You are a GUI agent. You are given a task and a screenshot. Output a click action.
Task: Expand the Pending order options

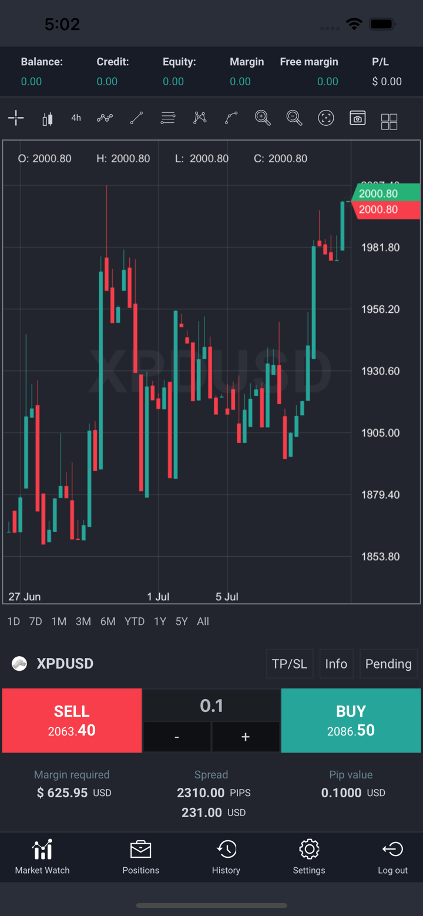tap(388, 664)
